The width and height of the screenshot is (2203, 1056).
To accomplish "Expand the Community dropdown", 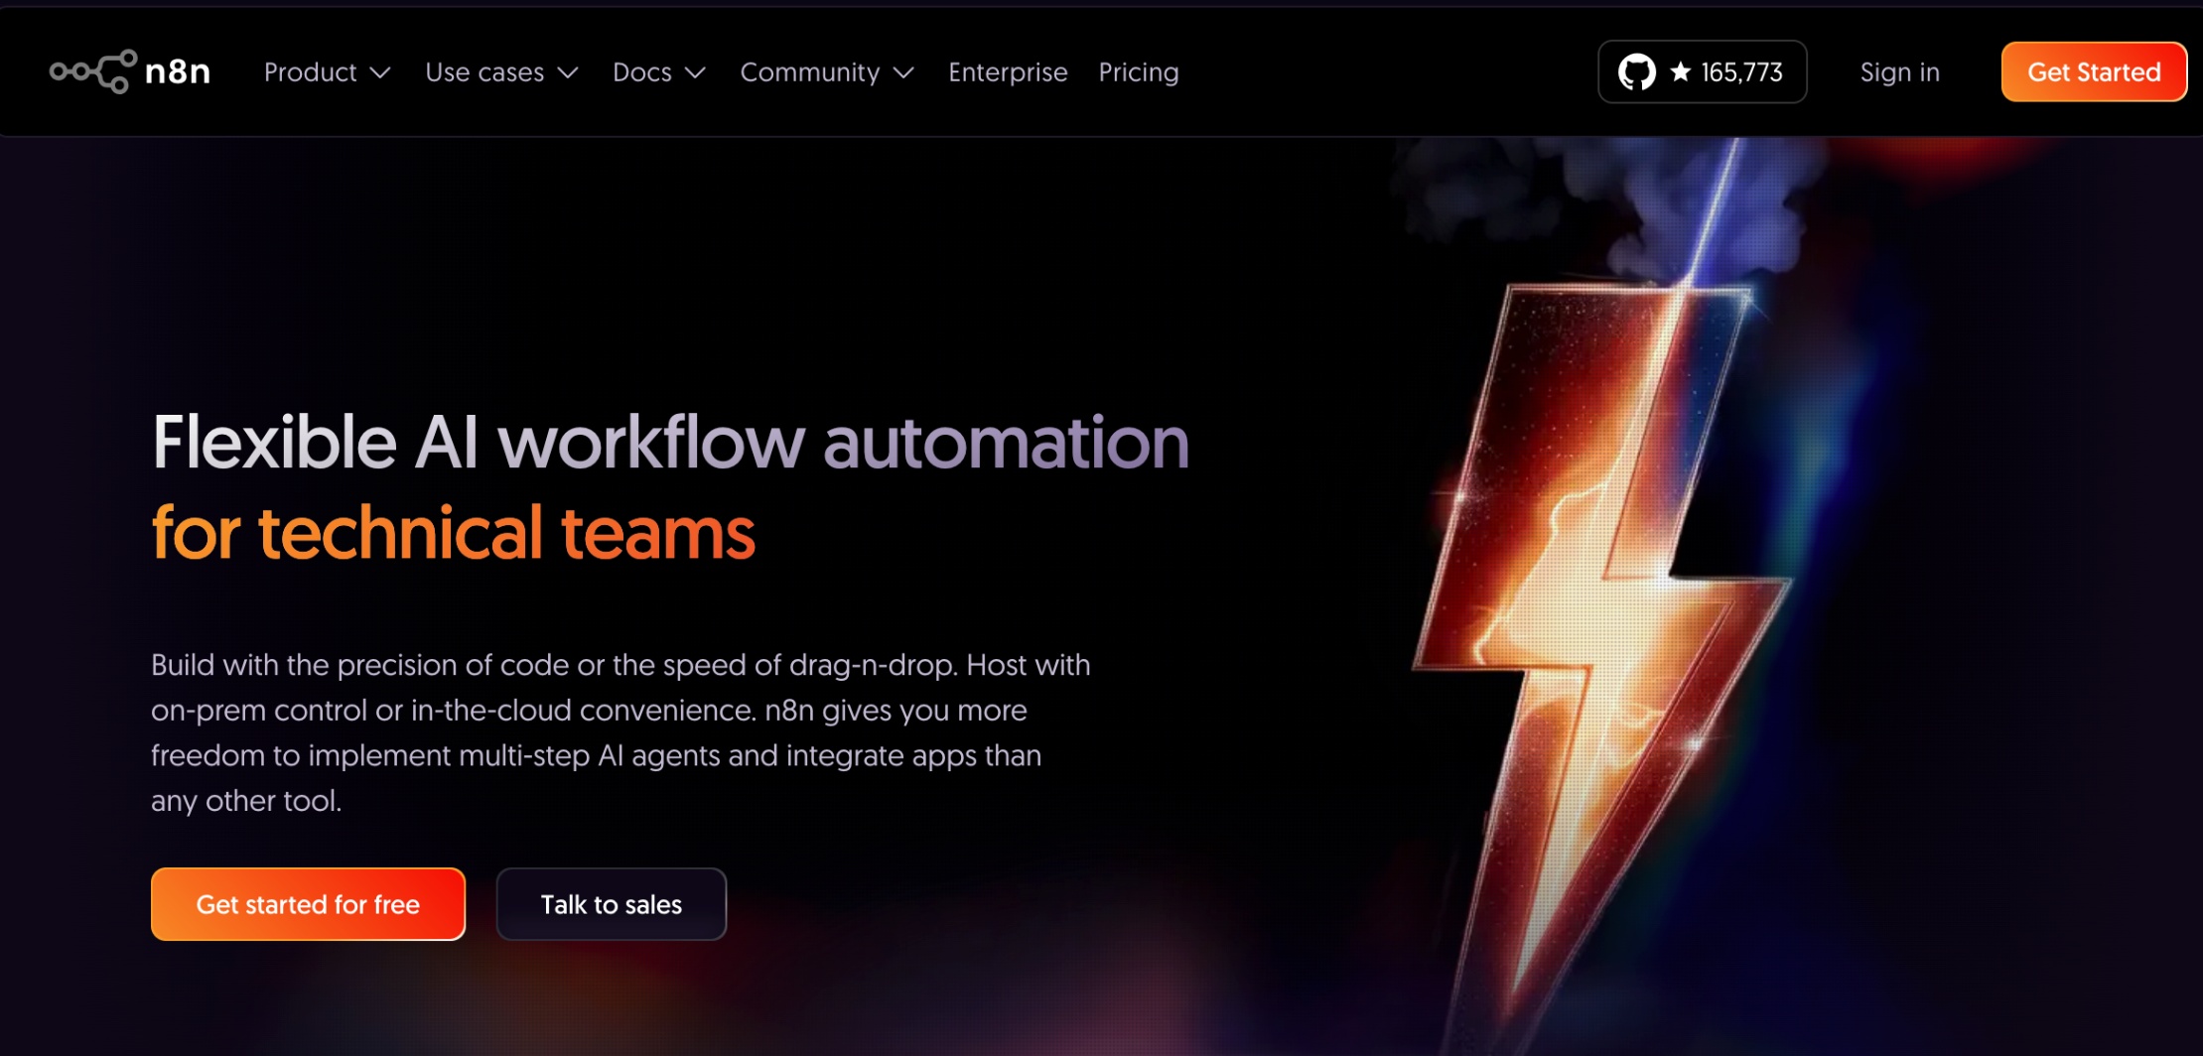I will (811, 71).
